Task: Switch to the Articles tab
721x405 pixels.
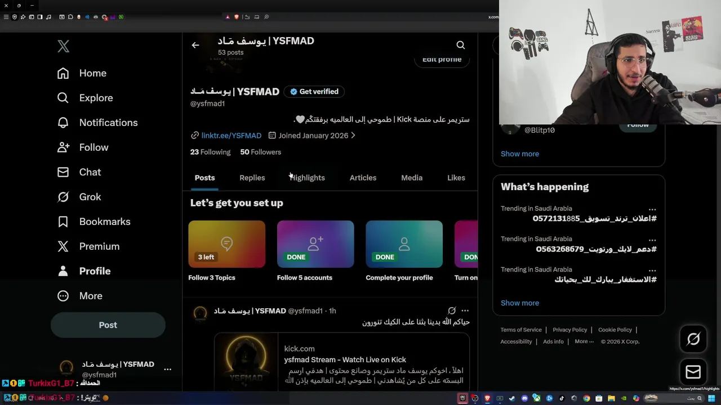Action: click(363, 178)
